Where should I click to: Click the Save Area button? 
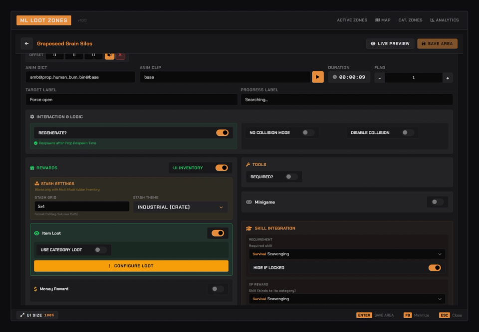coord(437,44)
